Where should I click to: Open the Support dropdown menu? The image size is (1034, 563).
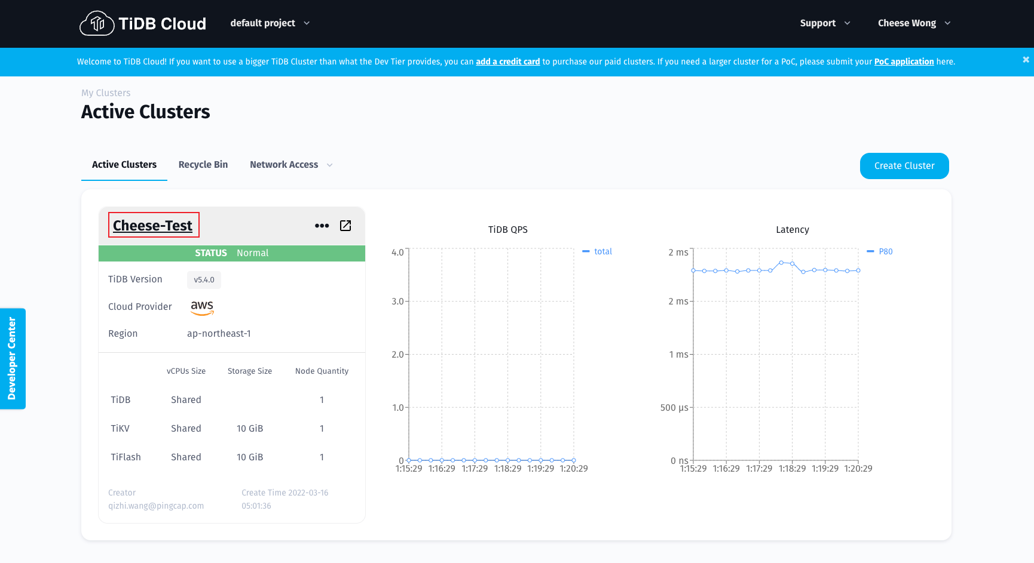(x=825, y=23)
